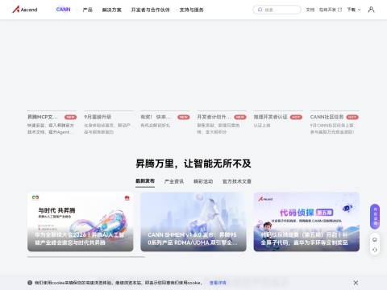Open the 与时代 共昇腾 news card
The width and height of the screenshot is (387, 290).
(x=81, y=222)
